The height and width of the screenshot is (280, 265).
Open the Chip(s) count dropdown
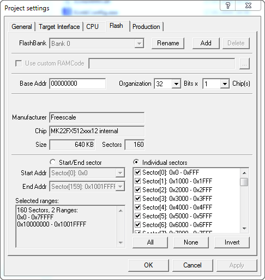point(225,84)
